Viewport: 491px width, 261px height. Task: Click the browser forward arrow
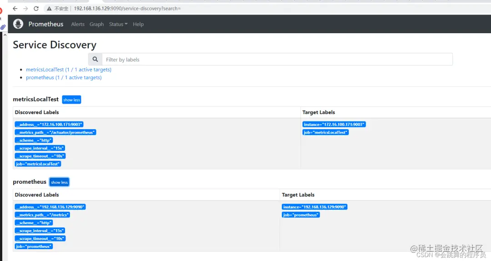25,9
